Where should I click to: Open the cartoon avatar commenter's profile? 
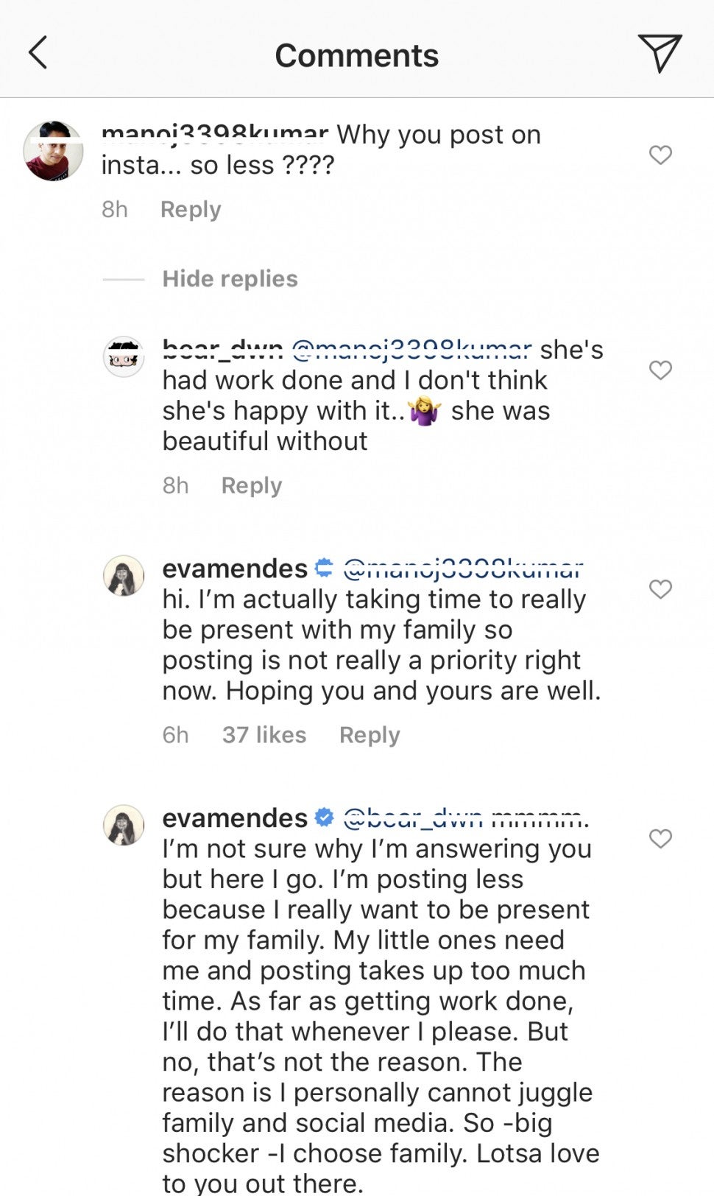click(x=124, y=357)
